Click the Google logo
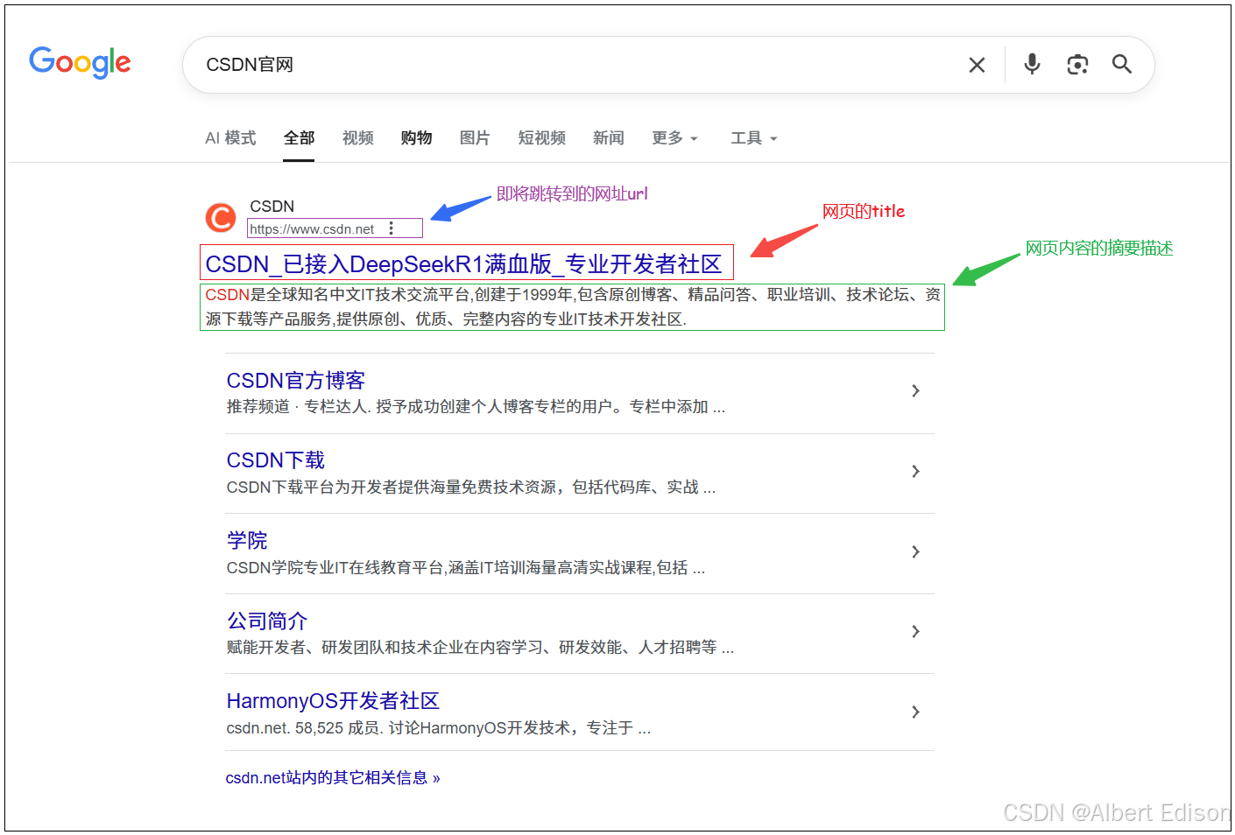This screenshot has width=1235, height=835. pos(80,63)
